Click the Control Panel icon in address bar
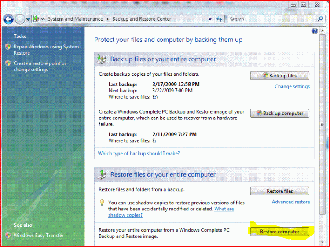The width and height of the screenshot is (330, 247). pyautogui.click(x=36, y=19)
